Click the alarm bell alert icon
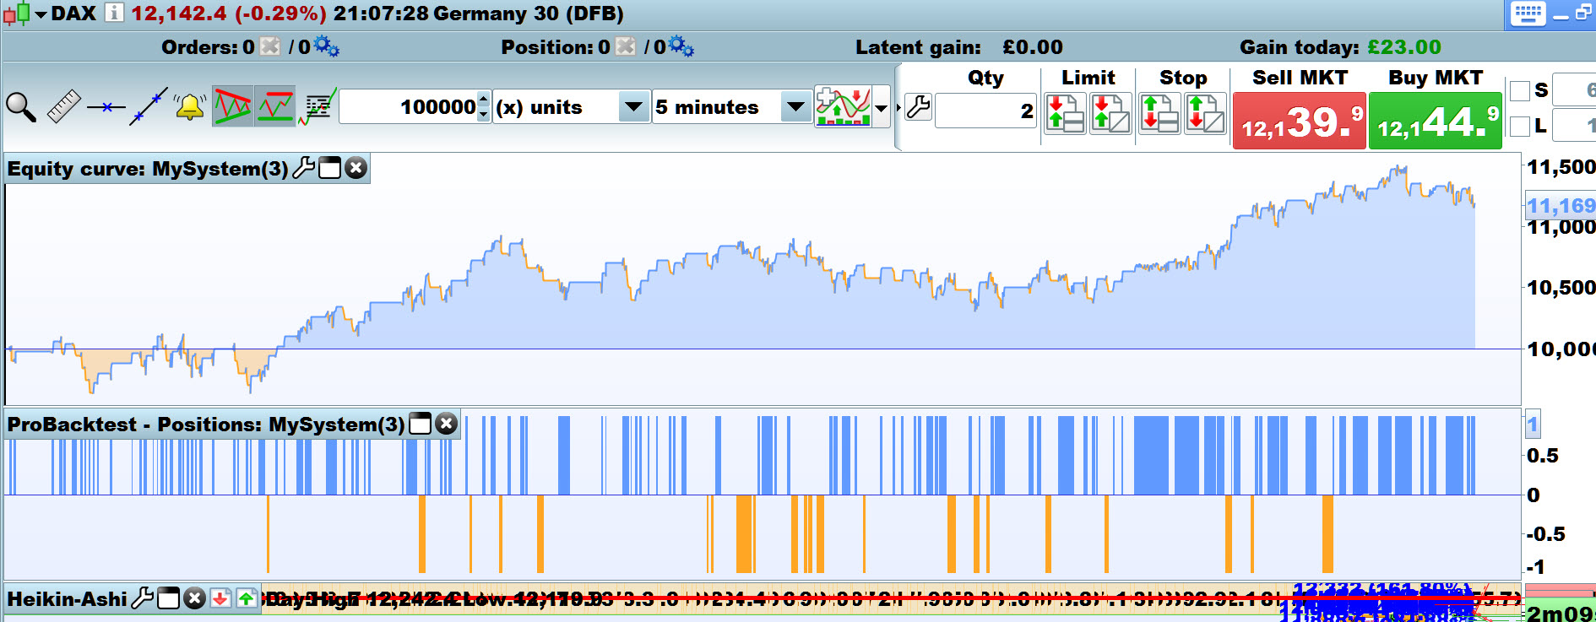Image resolution: width=1596 pixels, height=622 pixels. point(190,107)
